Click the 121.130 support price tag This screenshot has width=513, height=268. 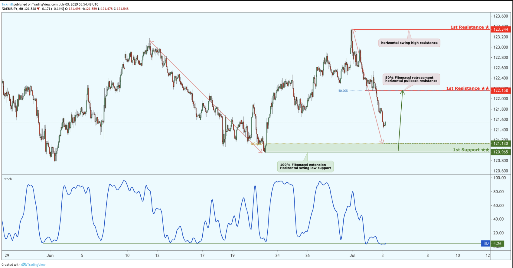pos(501,143)
